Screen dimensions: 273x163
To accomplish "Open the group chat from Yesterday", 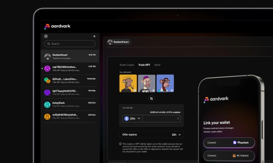I will click(x=70, y=80).
